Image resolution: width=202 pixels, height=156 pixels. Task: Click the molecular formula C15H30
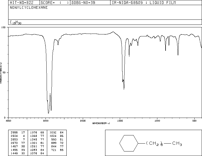(16, 22)
